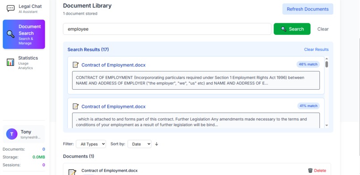
Task: Click the CONTRACT OF EMPLOYMENT excerpt text
Action: [196, 80]
